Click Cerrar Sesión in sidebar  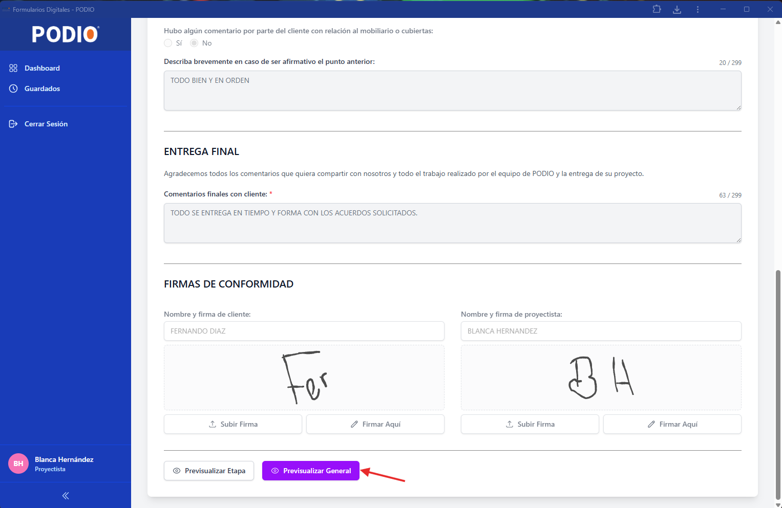point(66,124)
